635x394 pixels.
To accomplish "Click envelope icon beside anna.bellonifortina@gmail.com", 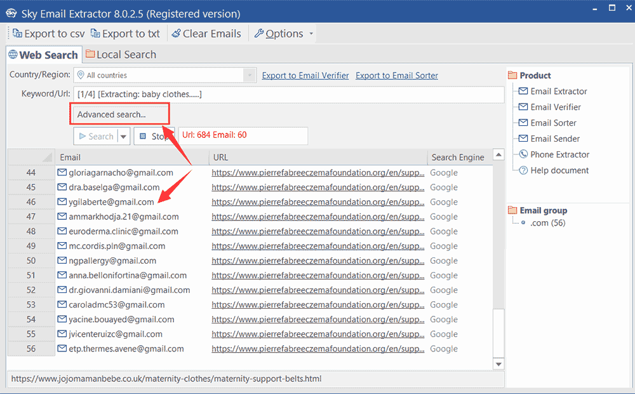I will [x=62, y=275].
